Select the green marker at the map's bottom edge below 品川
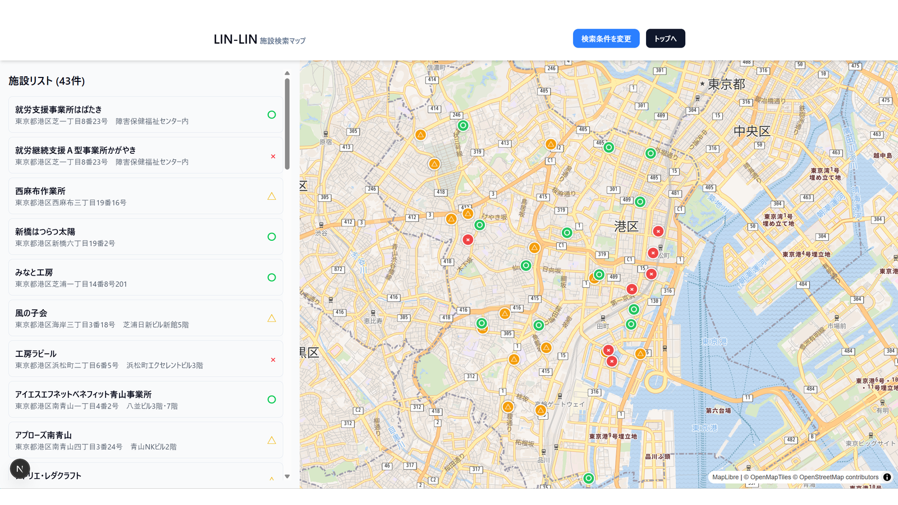Image resolution: width=898 pixels, height=505 pixels. (588, 478)
